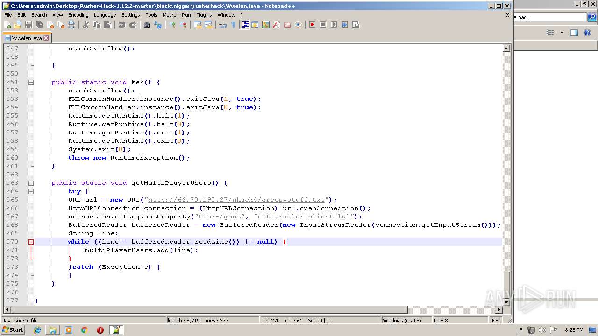Open the Macro menu
Screen dimensions: 598x336
pos(169,15)
